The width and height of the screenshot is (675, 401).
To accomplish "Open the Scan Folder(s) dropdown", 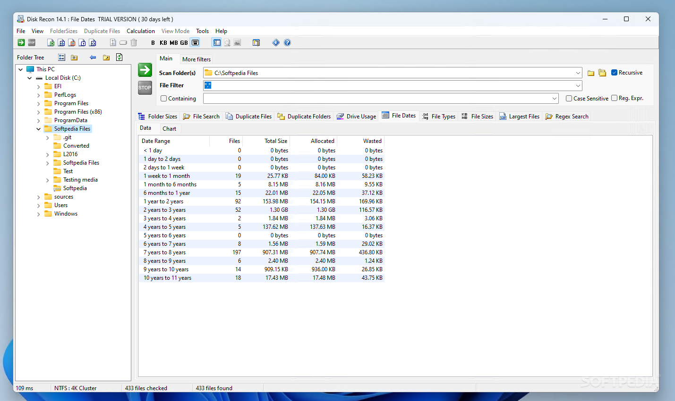I will [x=578, y=73].
